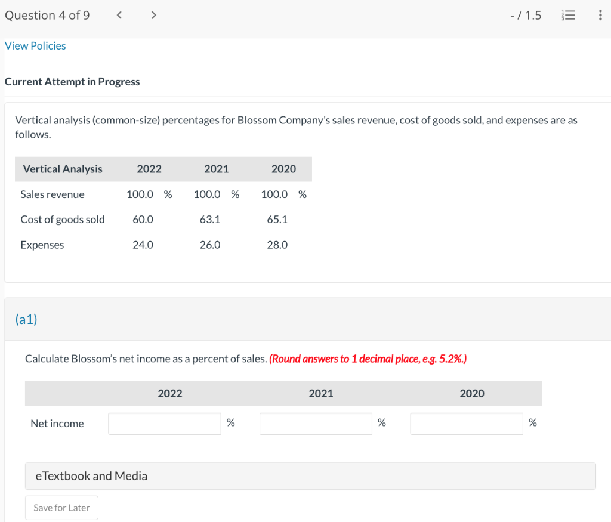Click the 'Cost of goods sold' row label

click(62, 220)
